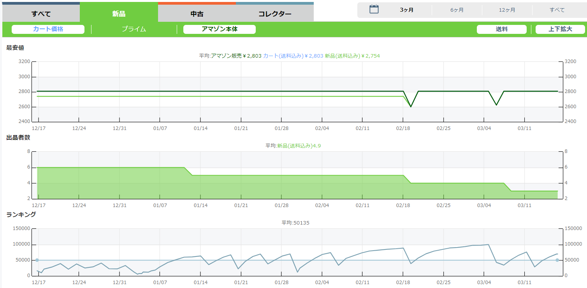Click left endpoint dot of ranking average line
This screenshot has width=587, height=288.
coord(37,260)
